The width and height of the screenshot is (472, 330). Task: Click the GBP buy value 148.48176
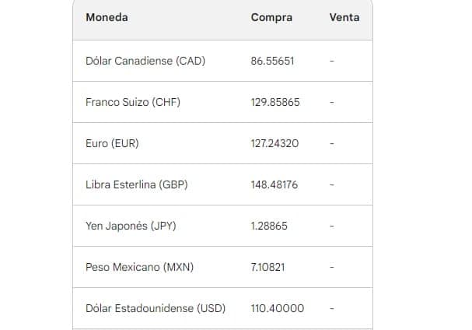point(274,184)
